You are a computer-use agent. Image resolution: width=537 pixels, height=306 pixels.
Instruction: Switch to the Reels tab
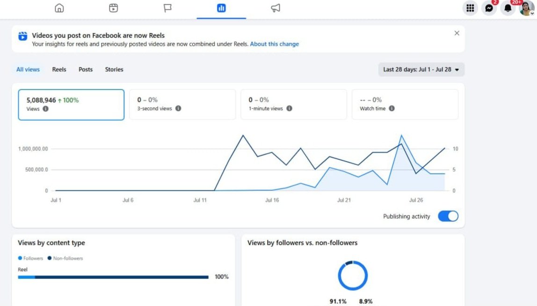[x=59, y=70]
